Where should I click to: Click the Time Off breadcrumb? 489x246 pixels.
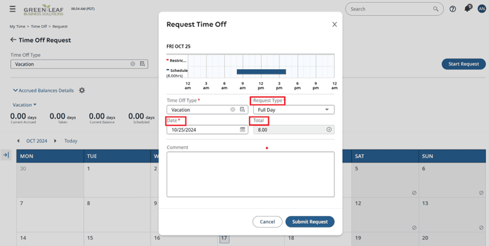point(39,26)
